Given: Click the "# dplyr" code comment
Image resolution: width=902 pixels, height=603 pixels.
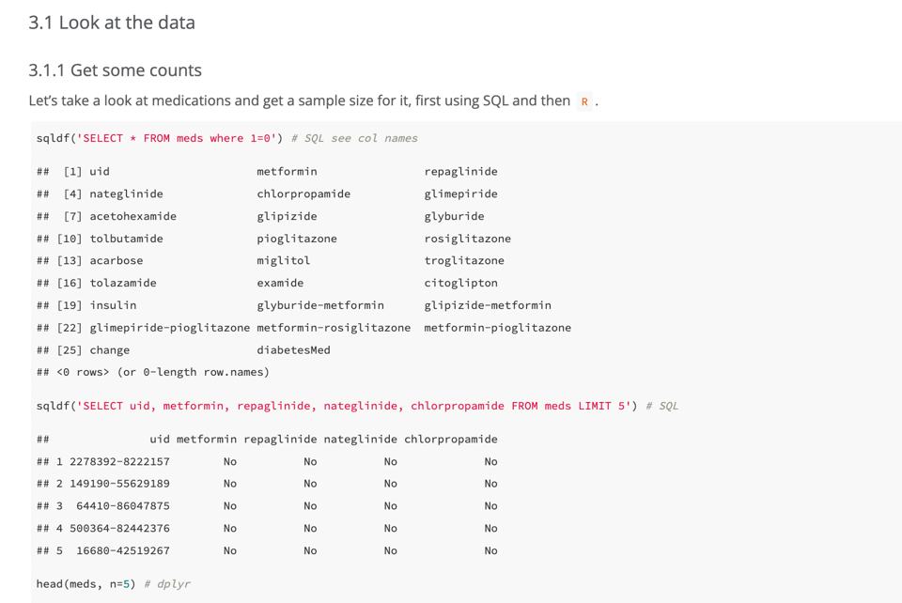Looking at the screenshot, I should [x=167, y=583].
